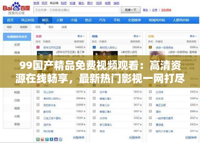This screenshot has height=143, width=200.
Task: Open 完整榜单 under the 偶像 list
Action: coord(135,137)
